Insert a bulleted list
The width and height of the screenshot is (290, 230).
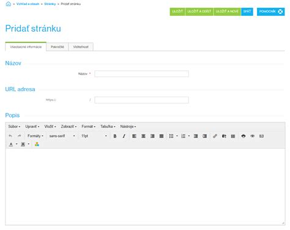171,136
